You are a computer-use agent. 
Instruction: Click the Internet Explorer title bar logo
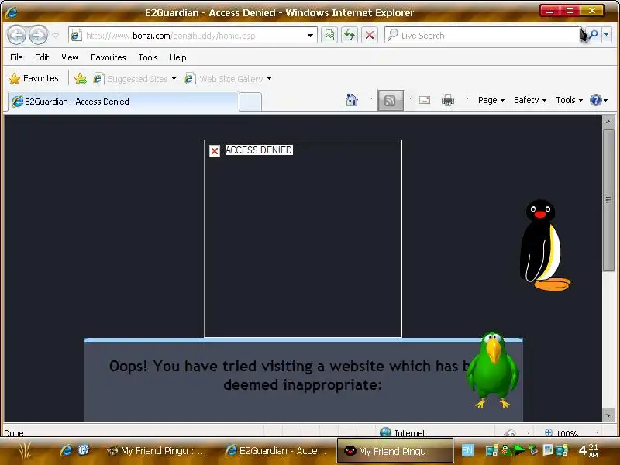[11, 12]
